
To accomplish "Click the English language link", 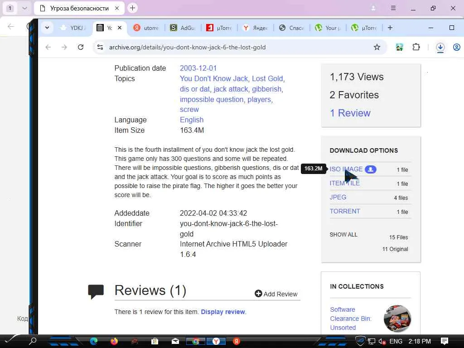I will click(x=192, y=120).
